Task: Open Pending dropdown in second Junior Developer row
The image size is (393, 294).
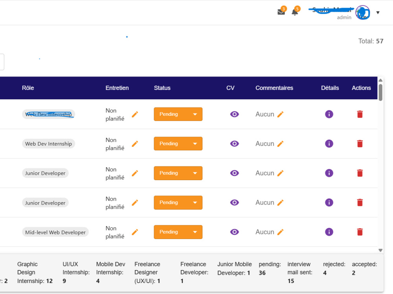Action: point(178,202)
